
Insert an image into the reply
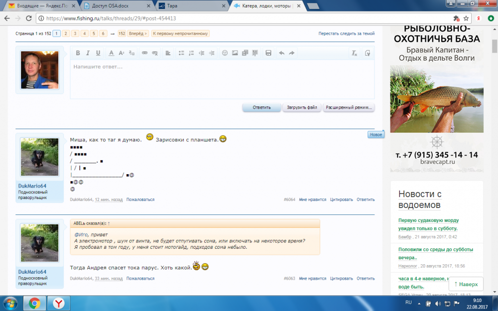(235, 53)
